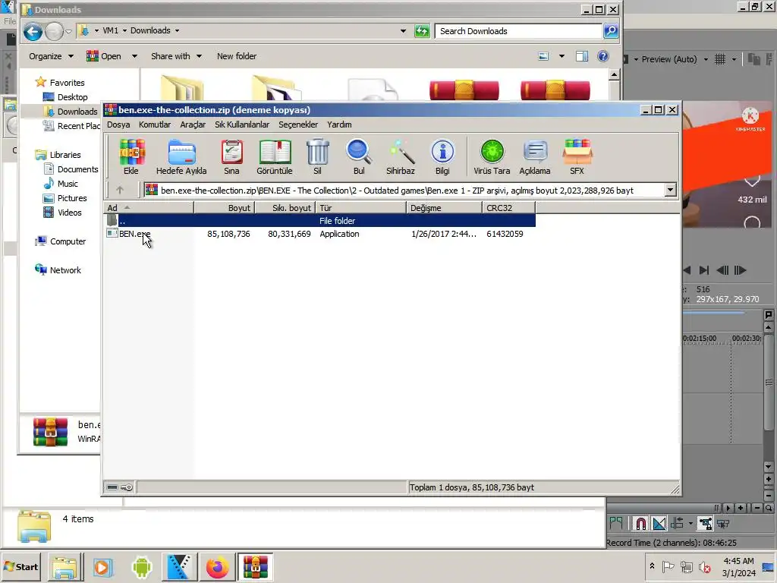Expand the Downloads path chevron
Screen dimensions: 777x583
point(177,30)
